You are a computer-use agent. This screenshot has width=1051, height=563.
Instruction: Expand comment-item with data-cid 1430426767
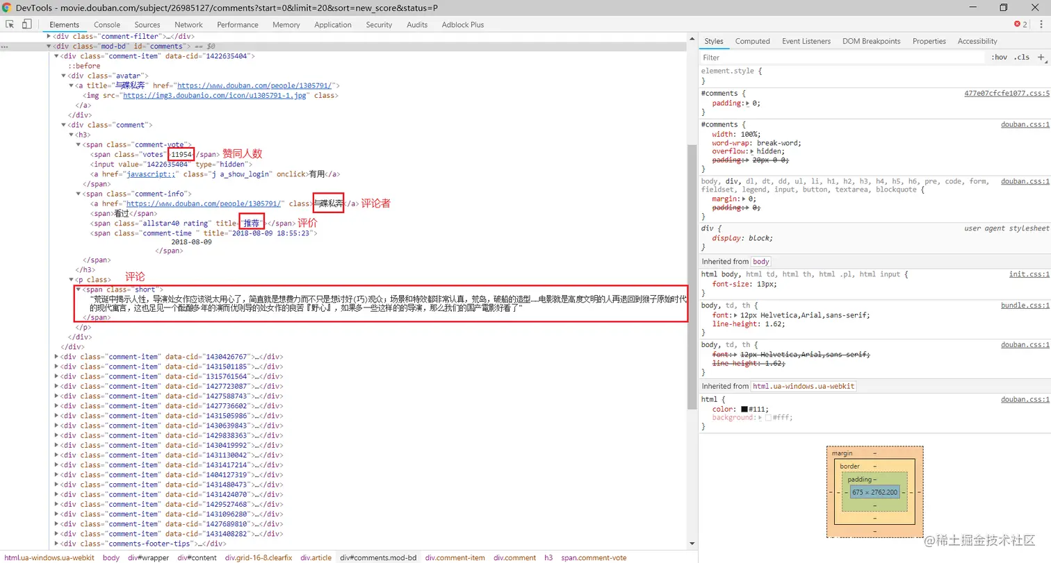click(x=57, y=356)
